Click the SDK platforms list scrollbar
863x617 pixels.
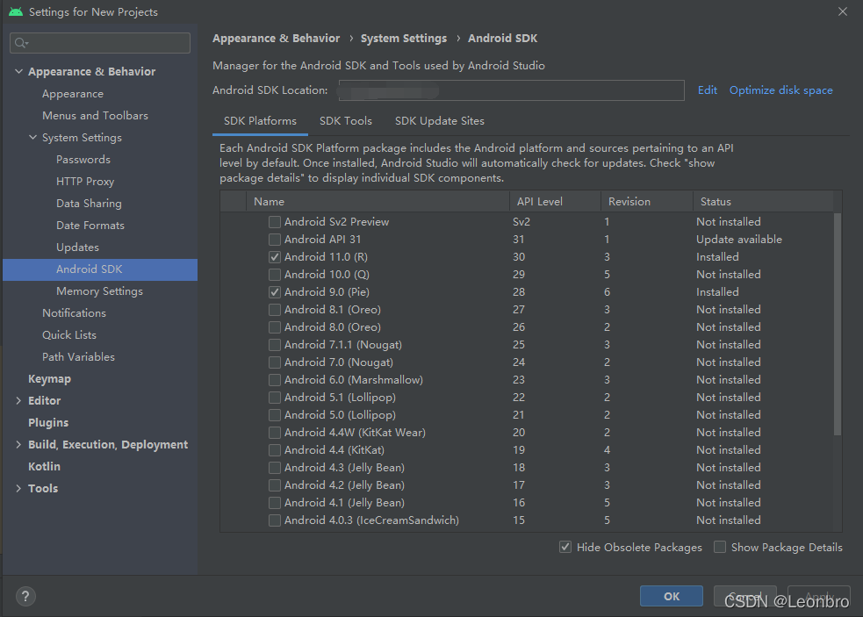pyautogui.click(x=838, y=324)
